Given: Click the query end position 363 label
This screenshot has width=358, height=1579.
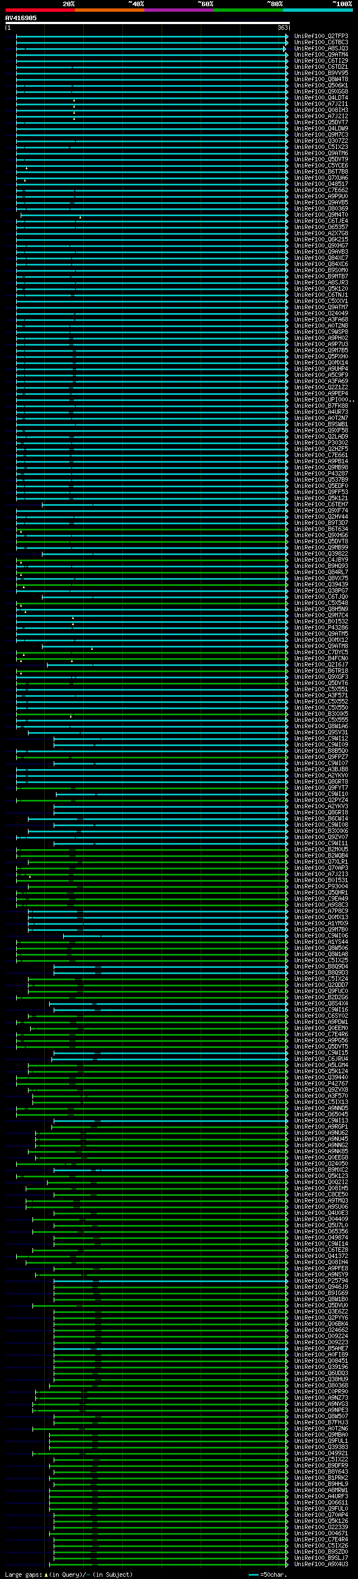Looking at the screenshot, I should 282,27.
